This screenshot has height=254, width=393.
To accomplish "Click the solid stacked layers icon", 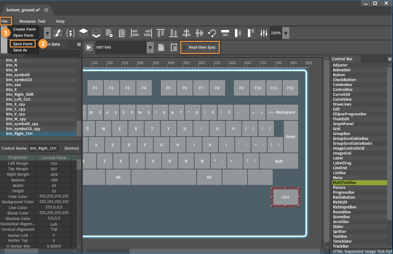I will 83,33.
